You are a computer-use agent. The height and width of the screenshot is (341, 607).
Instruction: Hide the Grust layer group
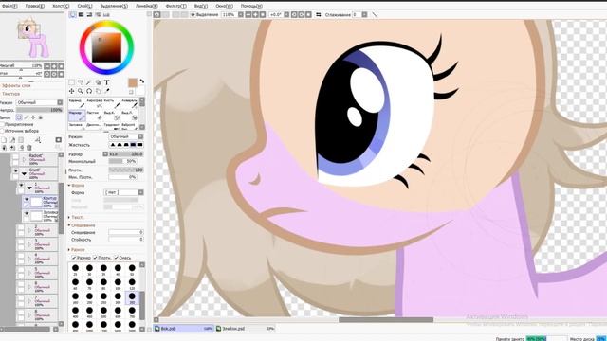(x=15, y=170)
